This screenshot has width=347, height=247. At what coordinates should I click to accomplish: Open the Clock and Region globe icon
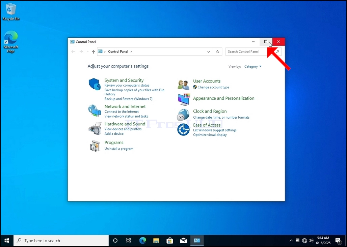183,115
